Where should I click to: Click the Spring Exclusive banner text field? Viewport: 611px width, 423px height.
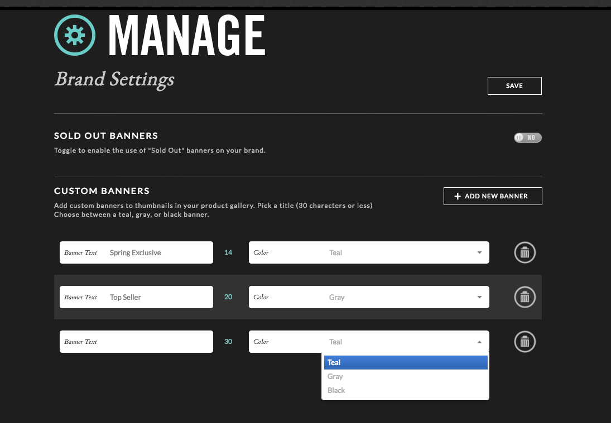(156, 252)
